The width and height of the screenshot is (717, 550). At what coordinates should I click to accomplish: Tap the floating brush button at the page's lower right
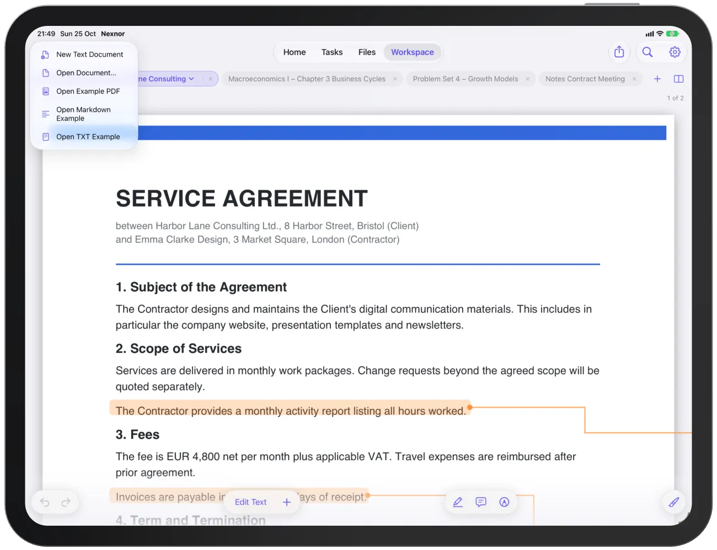tap(674, 502)
